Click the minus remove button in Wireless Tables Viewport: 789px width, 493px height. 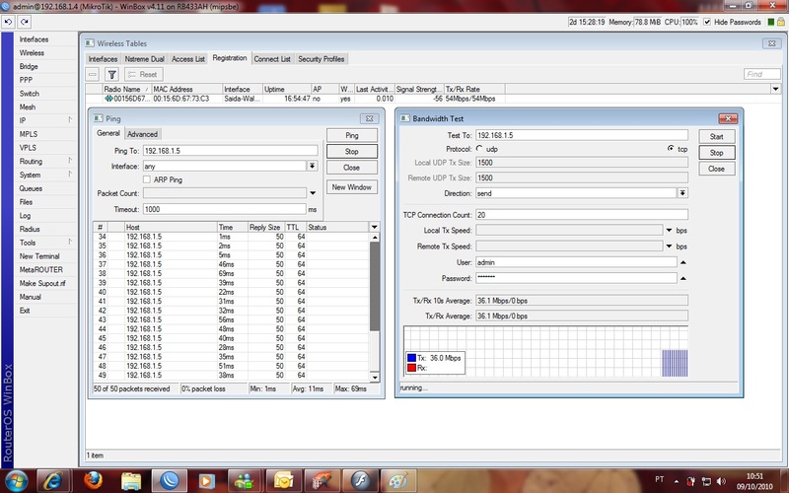[93, 74]
